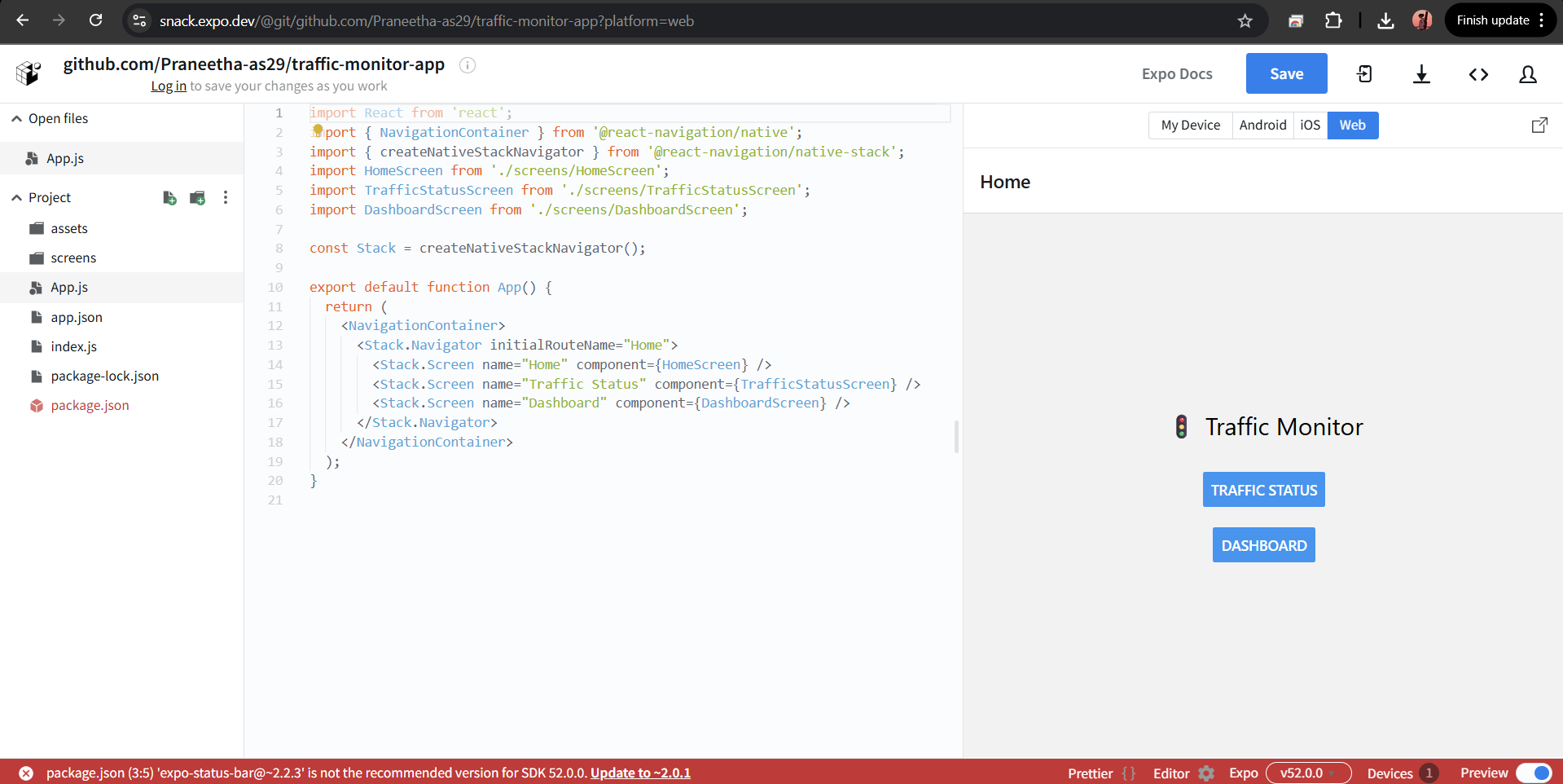This screenshot has width=1563, height=784.
Task: Open the embed code brackets icon
Action: click(x=1478, y=74)
